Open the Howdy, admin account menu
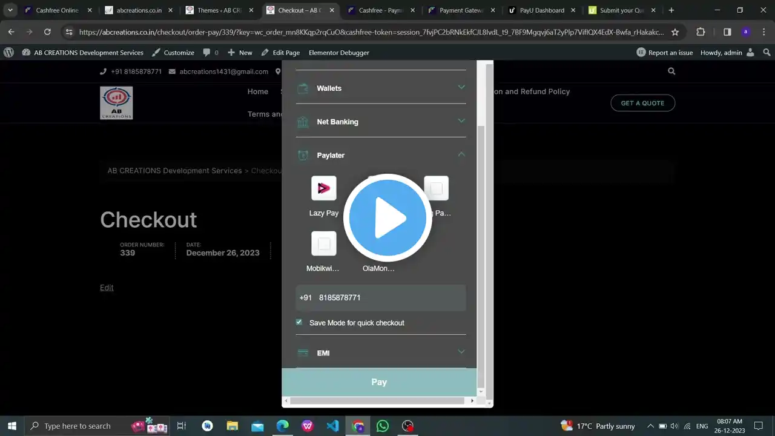Screen dimensions: 775x436 click(x=727, y=53)
